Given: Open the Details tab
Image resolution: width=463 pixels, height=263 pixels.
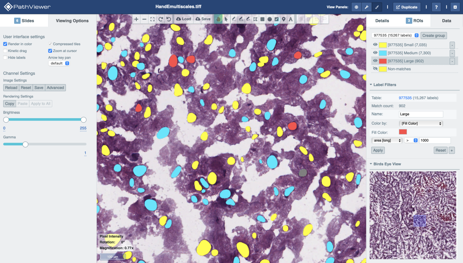Looking at the screenshot, I should click(382, 21).
